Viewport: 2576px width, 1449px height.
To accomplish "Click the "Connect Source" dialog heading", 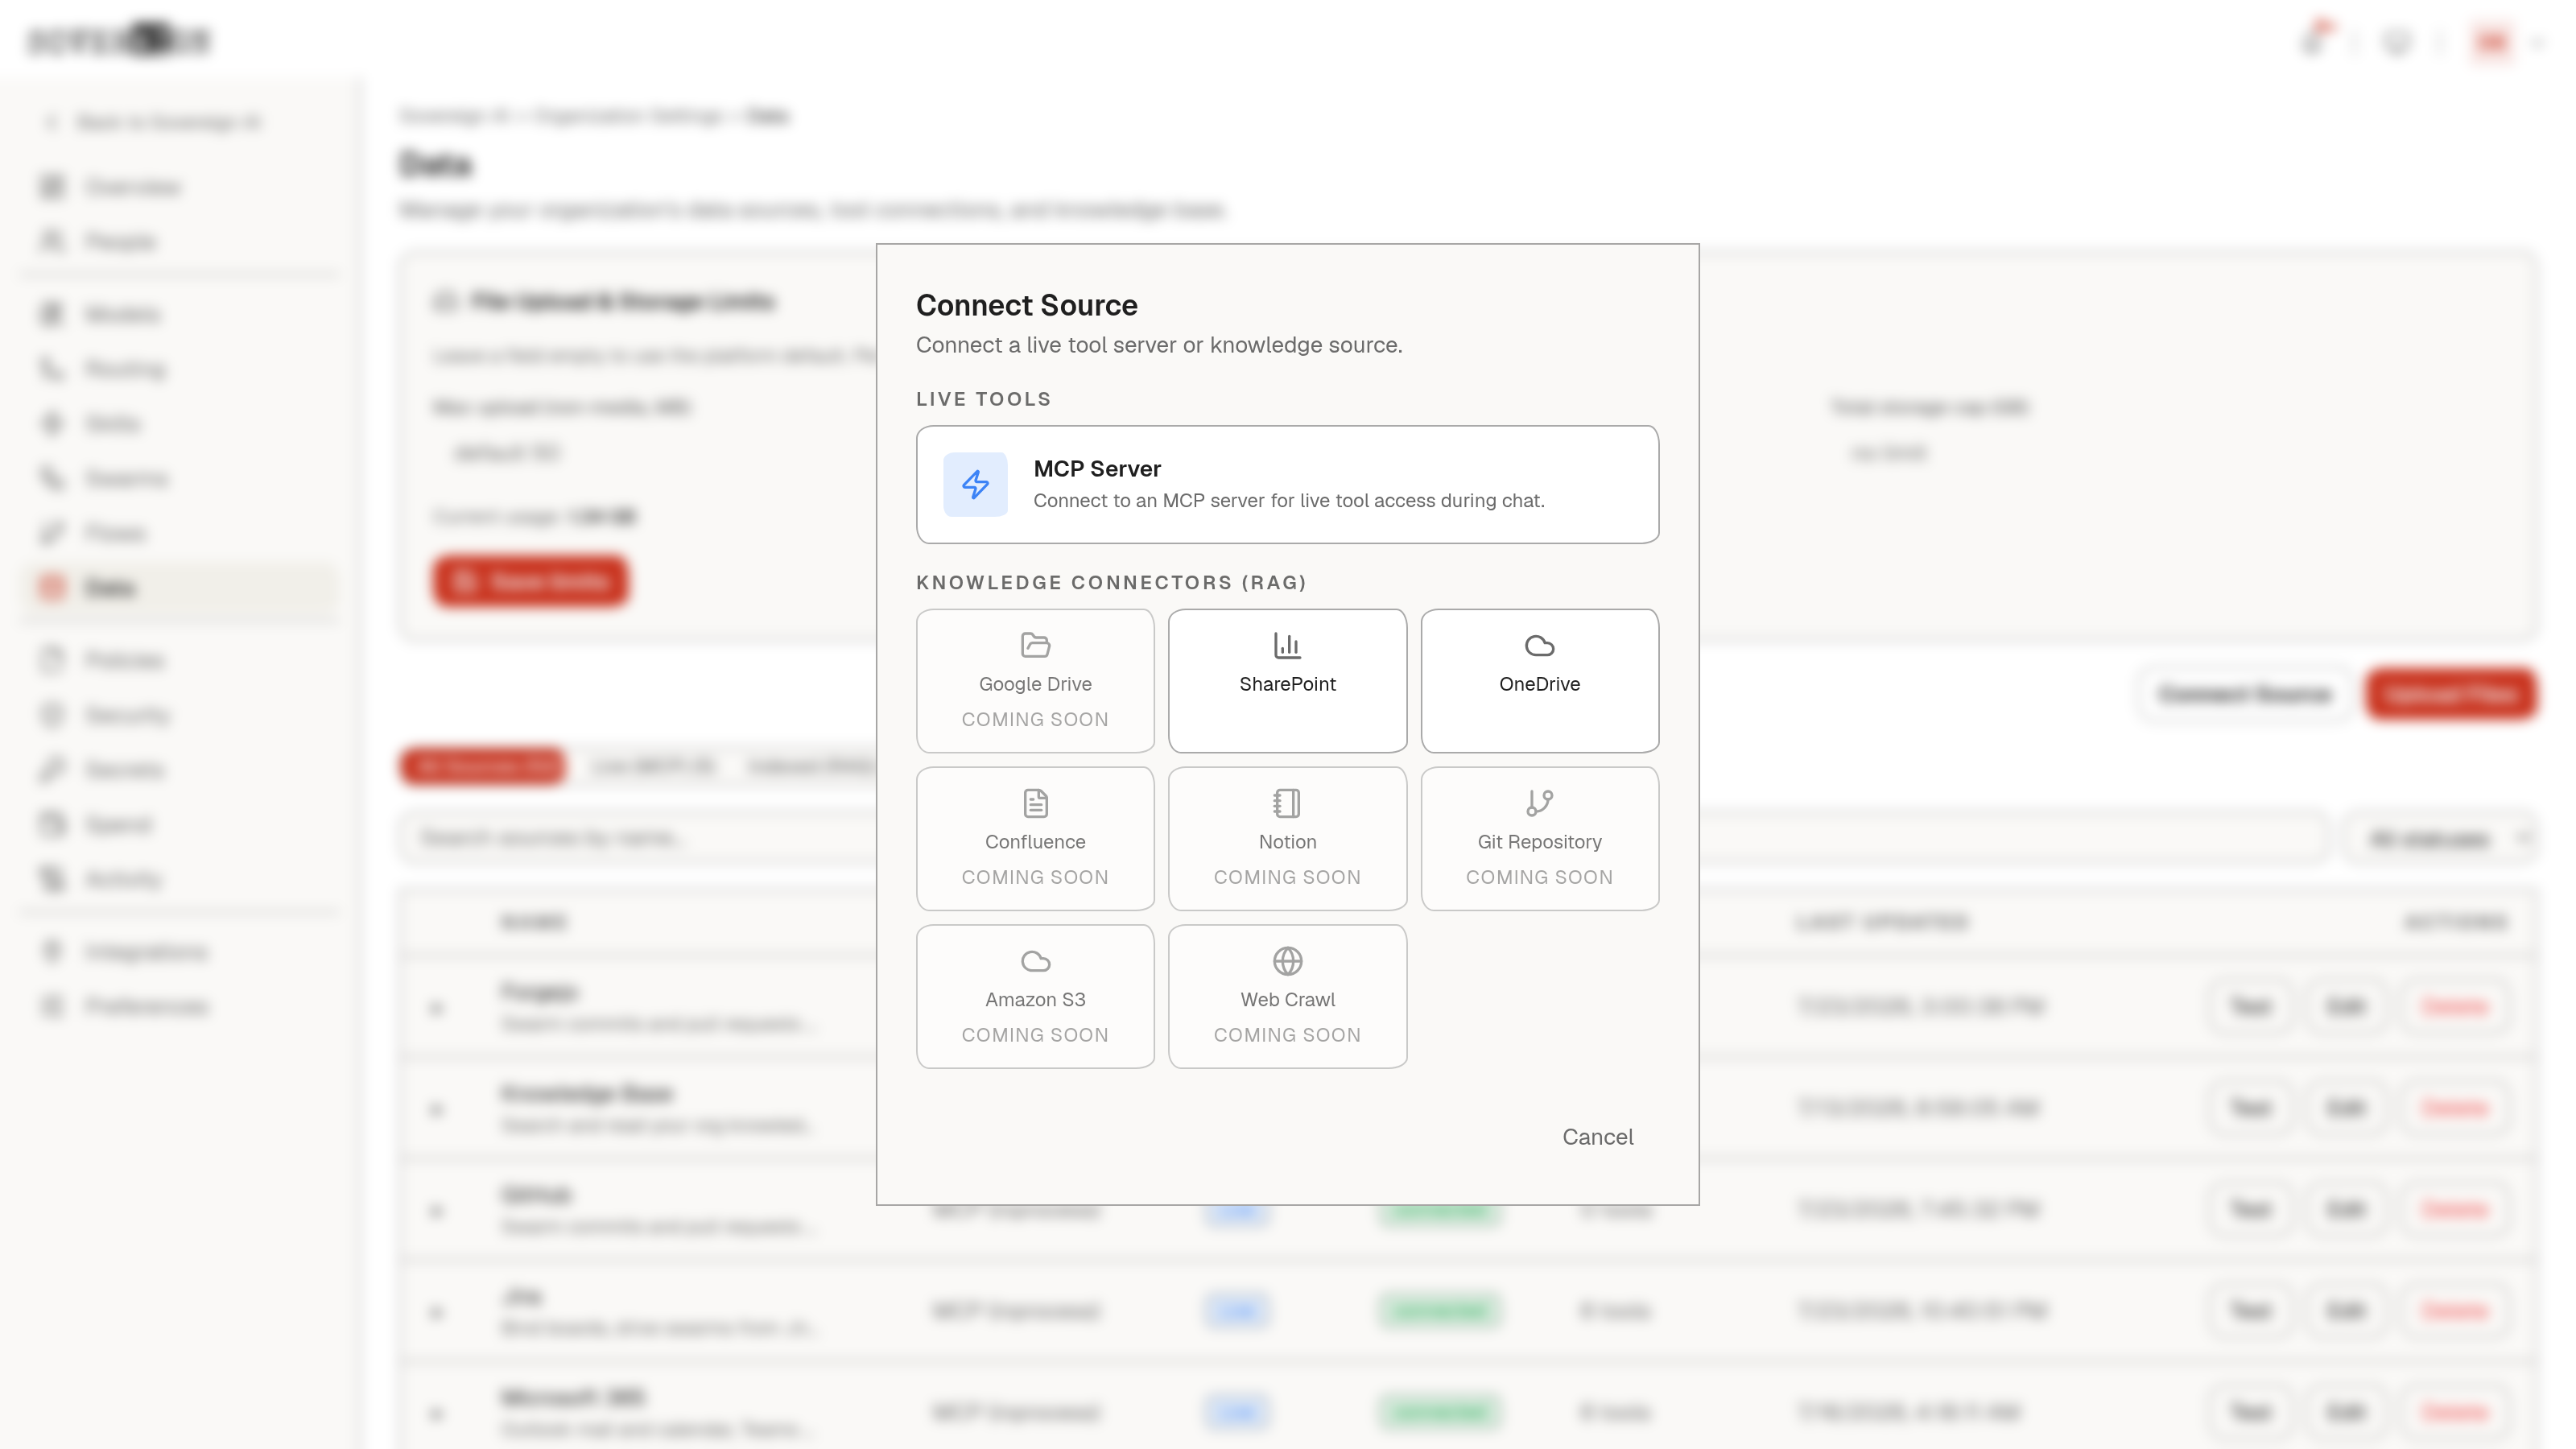I will click(x=1026, y=305).
